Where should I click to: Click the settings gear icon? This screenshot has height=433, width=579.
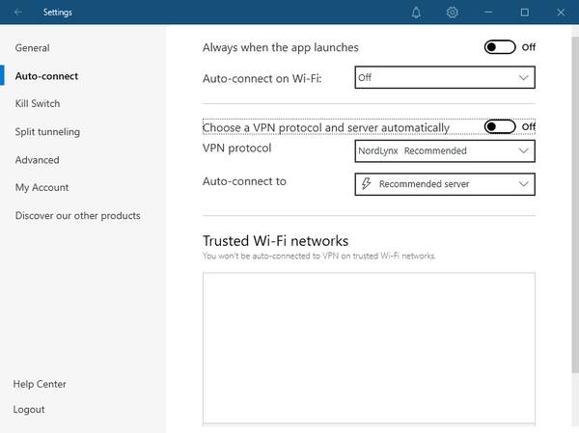(452, 13)
